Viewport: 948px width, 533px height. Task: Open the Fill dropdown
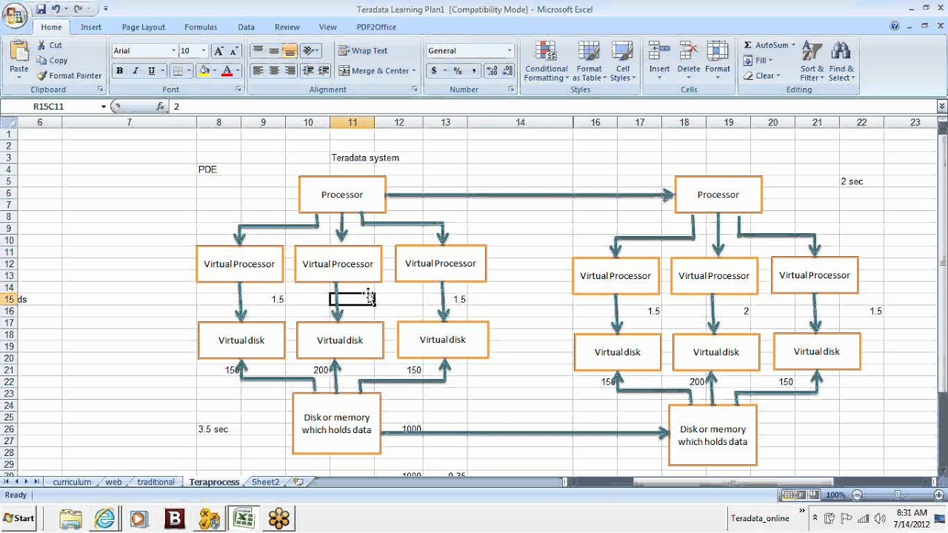point(760,61)
